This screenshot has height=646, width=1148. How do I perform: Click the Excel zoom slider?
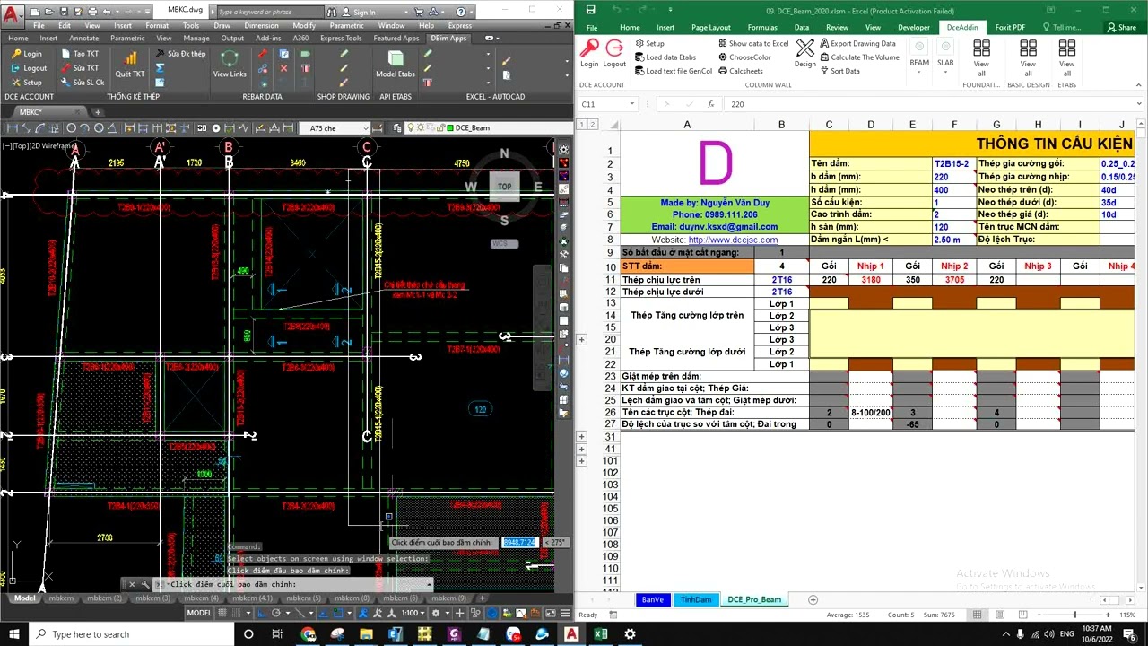(1074, 615)
